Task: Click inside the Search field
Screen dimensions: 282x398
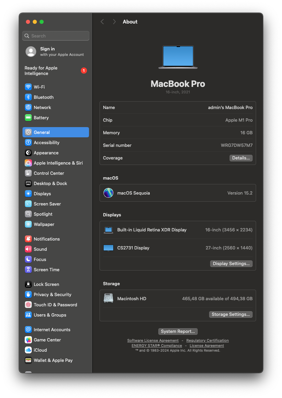Action: coord(56,36)
